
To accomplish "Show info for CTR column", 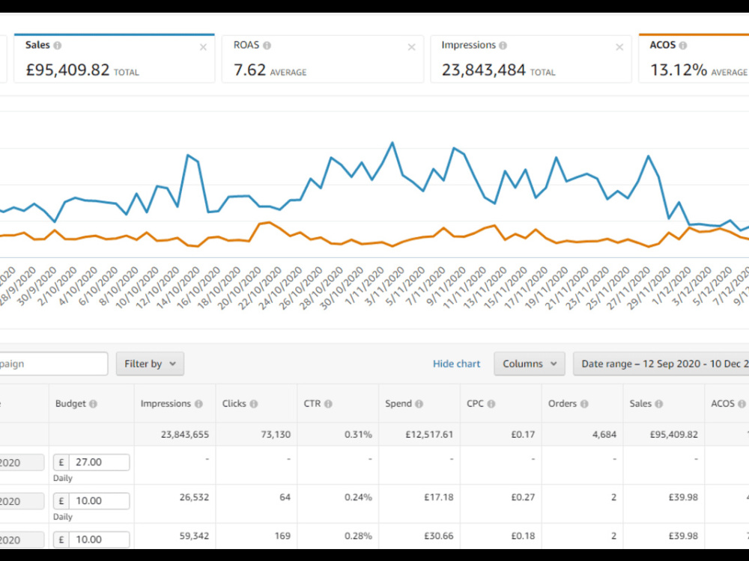I will pyautogui.click(x=328, y=404).
